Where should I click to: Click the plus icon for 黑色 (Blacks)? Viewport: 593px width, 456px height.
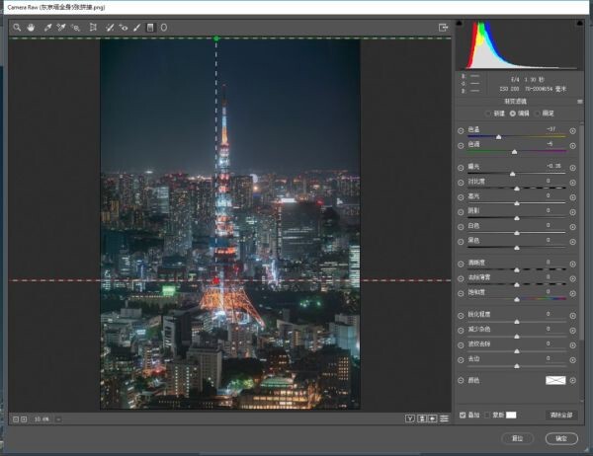pos(573,242)
